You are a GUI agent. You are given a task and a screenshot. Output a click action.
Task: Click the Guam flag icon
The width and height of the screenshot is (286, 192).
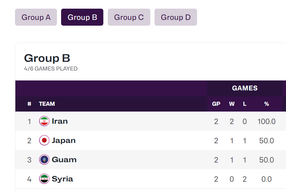tap(44, 160)
